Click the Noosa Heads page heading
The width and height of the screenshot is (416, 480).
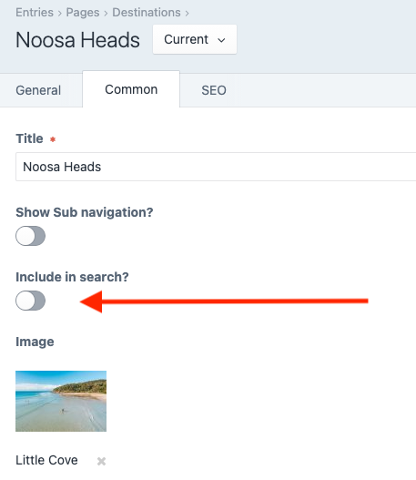(x=77, y=40)
